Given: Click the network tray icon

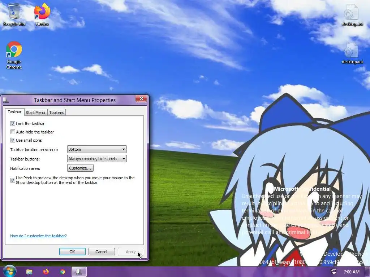Looking at the screenshot, I should tap(334, 272).
